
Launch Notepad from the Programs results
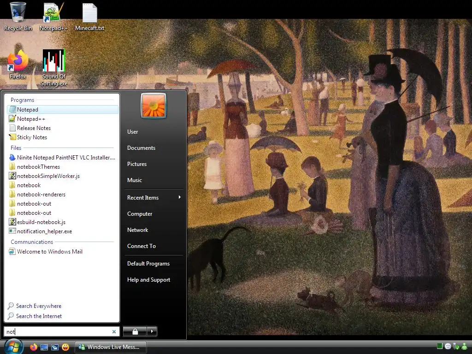63,110
